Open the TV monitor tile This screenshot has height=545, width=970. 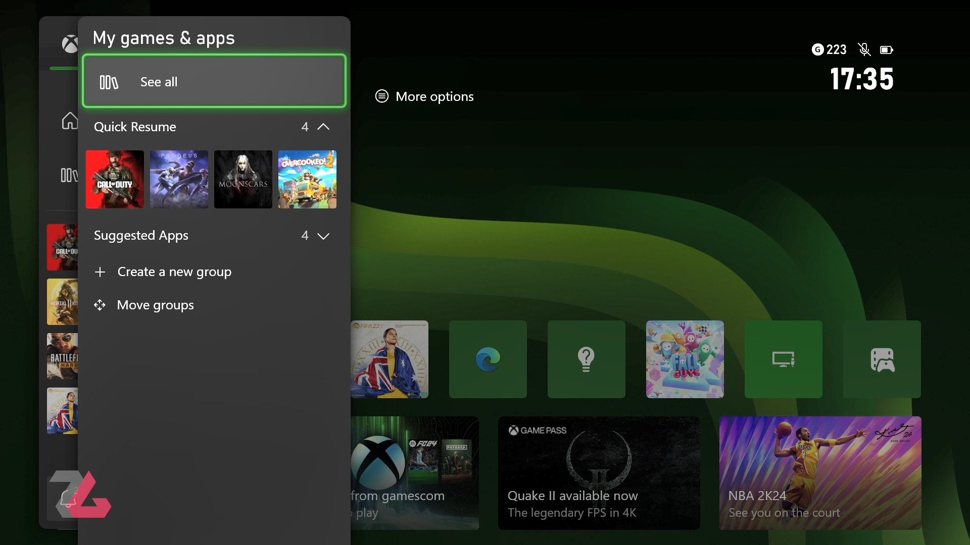click(x=784, y=359)
